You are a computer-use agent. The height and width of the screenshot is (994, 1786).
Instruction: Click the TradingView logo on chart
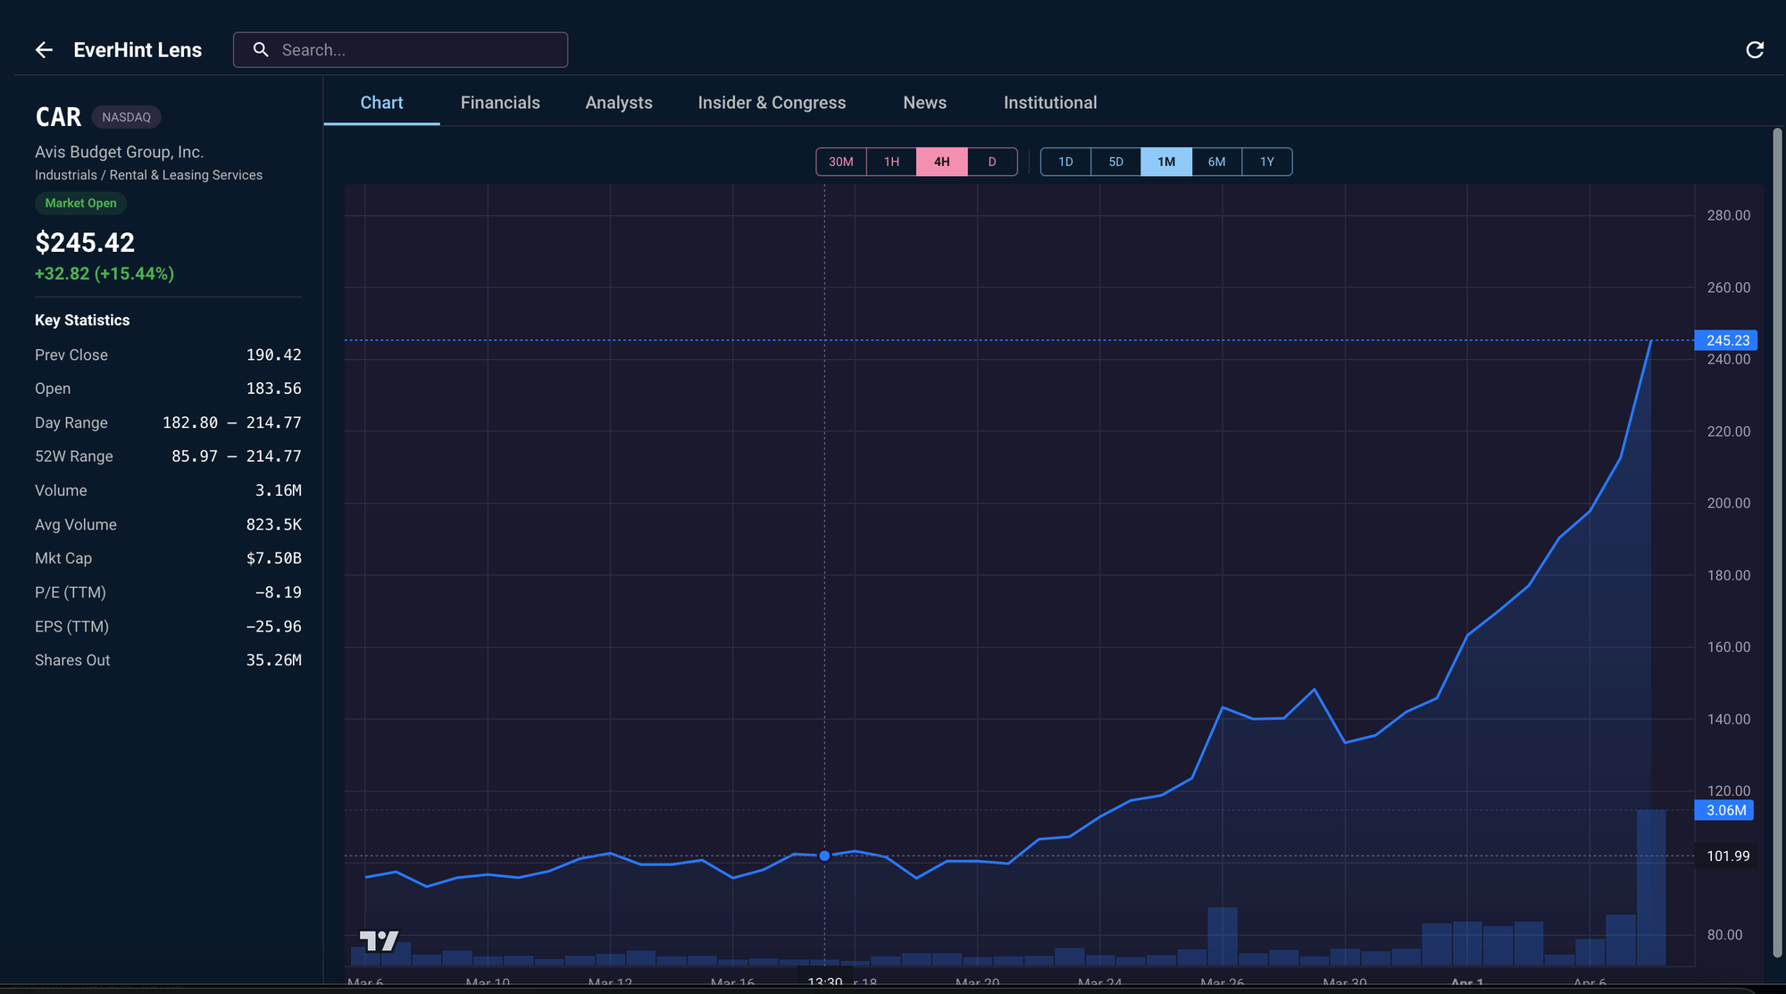coord(379,940)
